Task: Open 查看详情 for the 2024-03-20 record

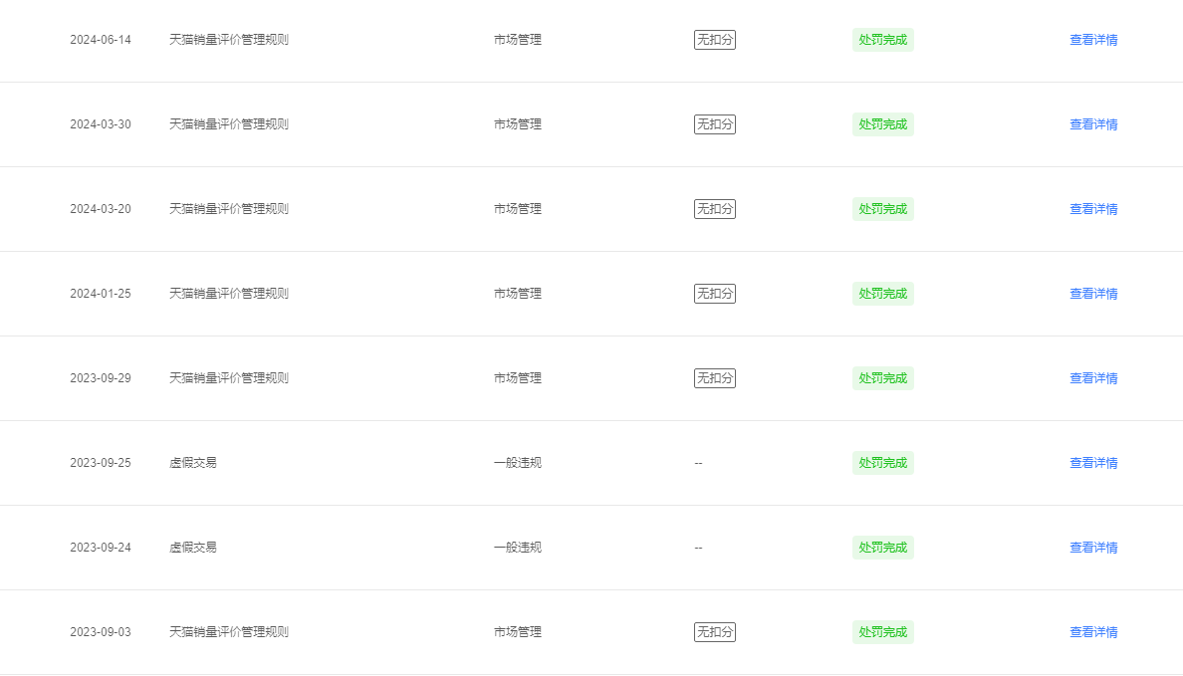Action: tap(1093, 209)
